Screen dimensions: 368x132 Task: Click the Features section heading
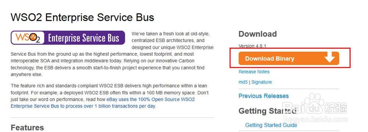click(27, 128)
